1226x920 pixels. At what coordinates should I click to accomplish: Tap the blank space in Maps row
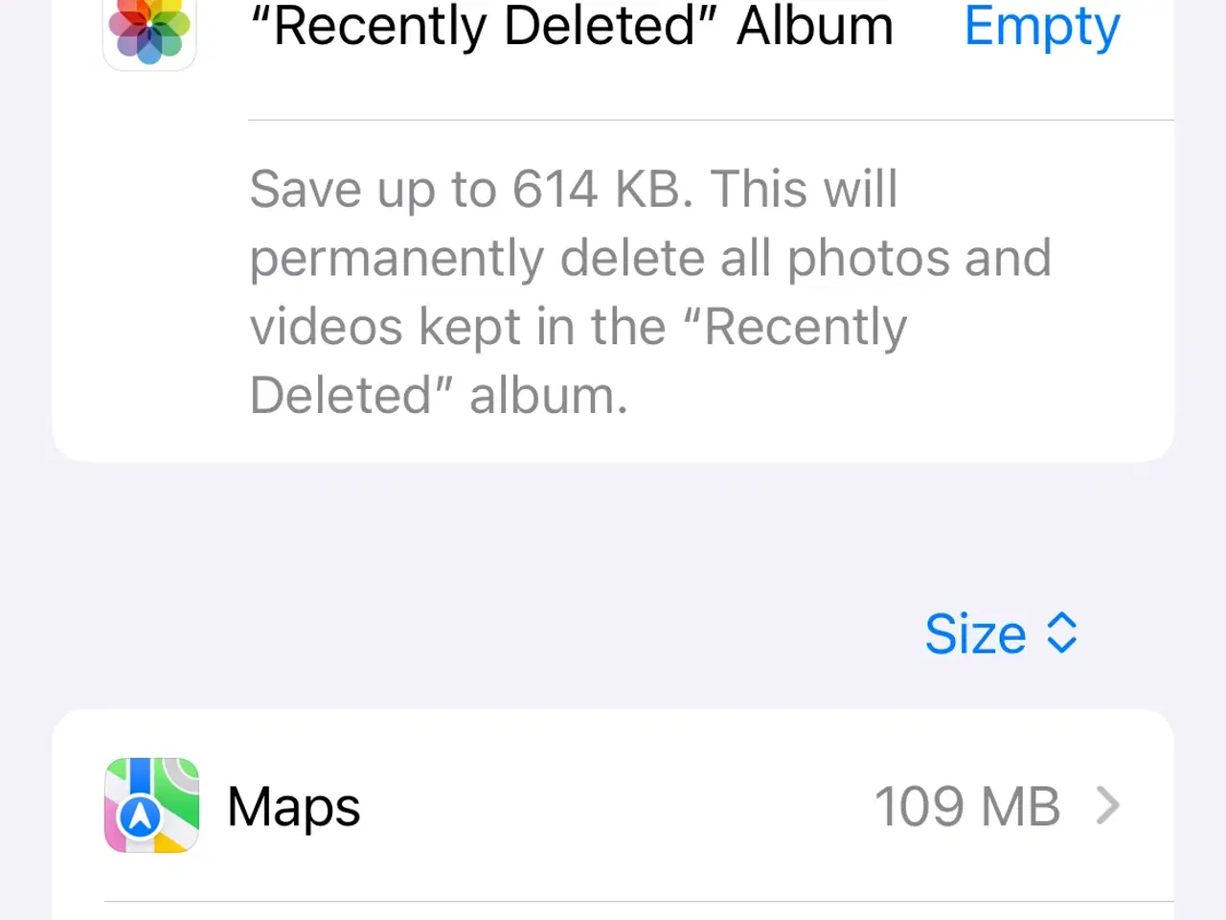(613, 806)
